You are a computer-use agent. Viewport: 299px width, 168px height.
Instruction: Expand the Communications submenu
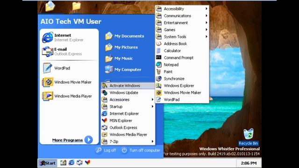tap(182, 15)
